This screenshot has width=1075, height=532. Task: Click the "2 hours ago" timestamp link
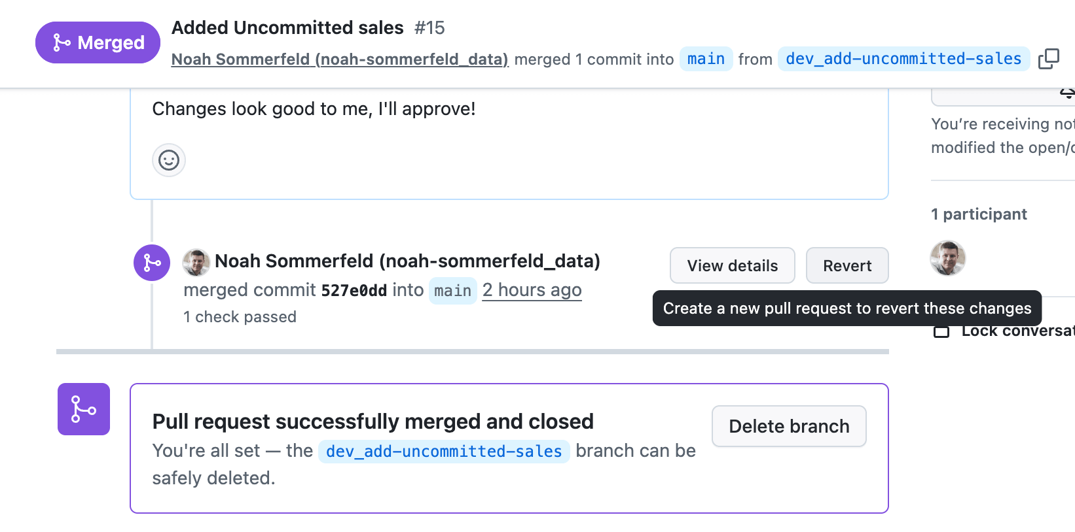pyautogui.click(x=532, y=290)
